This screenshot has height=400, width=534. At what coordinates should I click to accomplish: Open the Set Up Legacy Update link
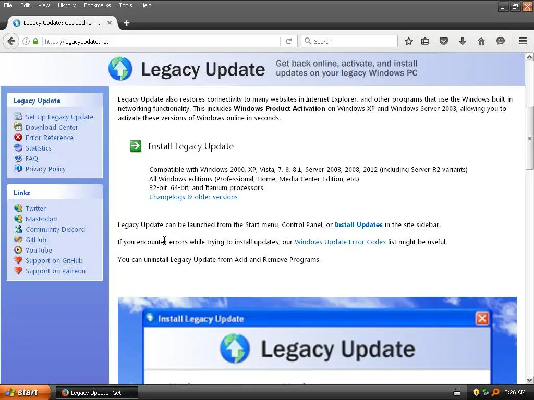[59, 117]
